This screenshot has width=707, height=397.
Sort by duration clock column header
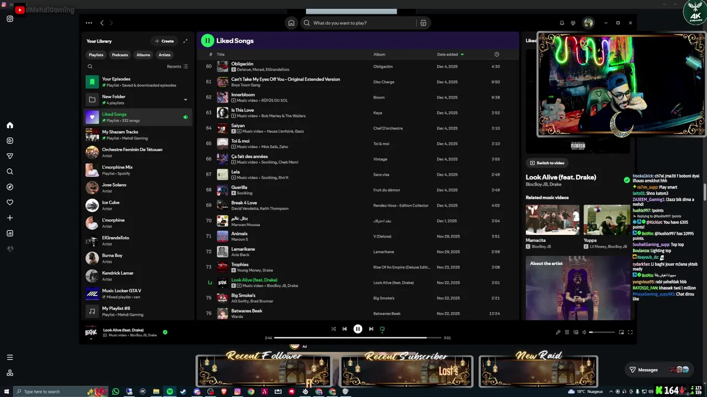497,55
